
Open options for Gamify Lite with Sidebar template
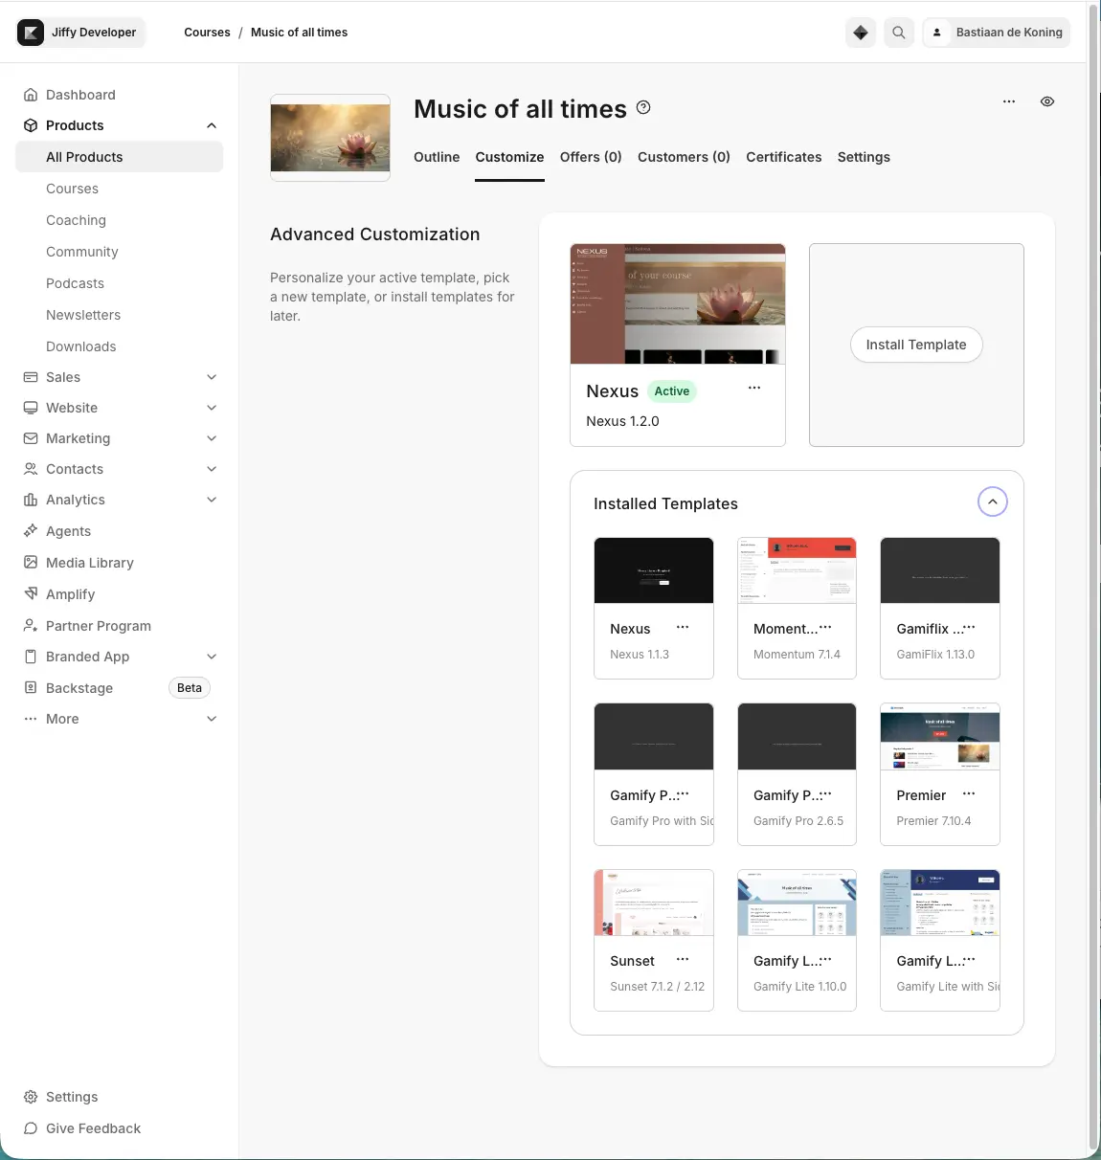(969, 960)
